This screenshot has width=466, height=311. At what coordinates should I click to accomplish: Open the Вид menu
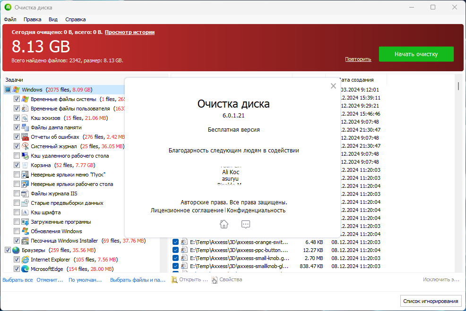53,19
